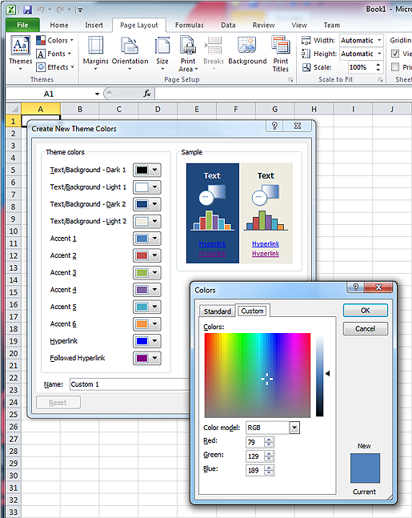Switch to the Home ribbon tab

pos(59,25)
